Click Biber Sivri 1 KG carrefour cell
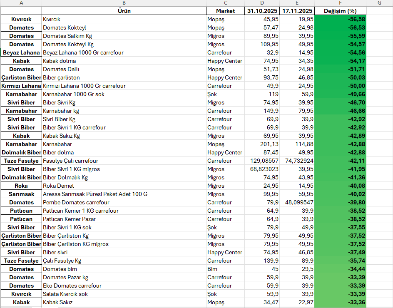 coord(124,127)
